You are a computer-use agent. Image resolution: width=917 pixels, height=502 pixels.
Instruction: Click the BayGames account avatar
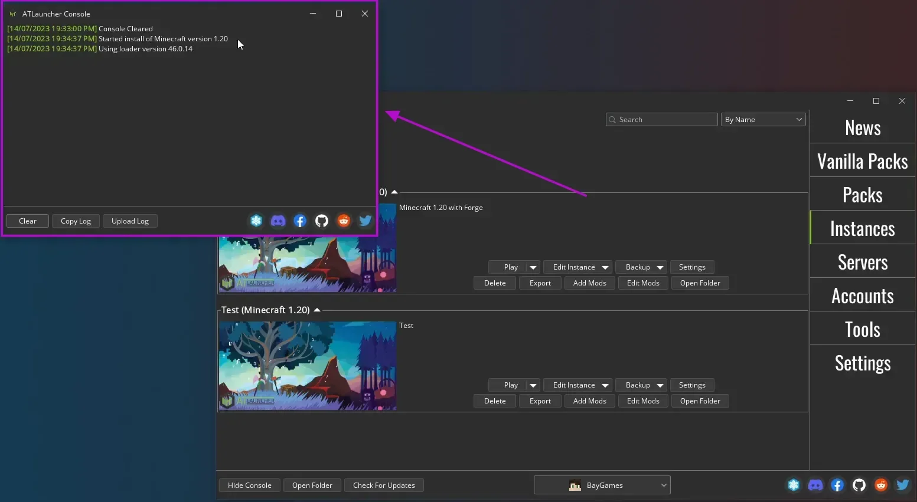click(x=575, y=485)
